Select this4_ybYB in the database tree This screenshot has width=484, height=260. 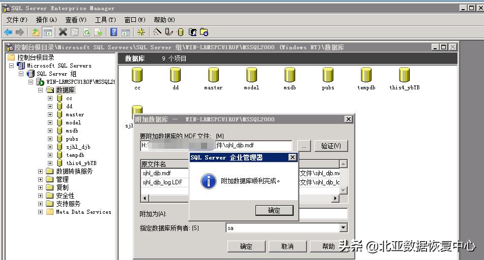tap(81, 164)
